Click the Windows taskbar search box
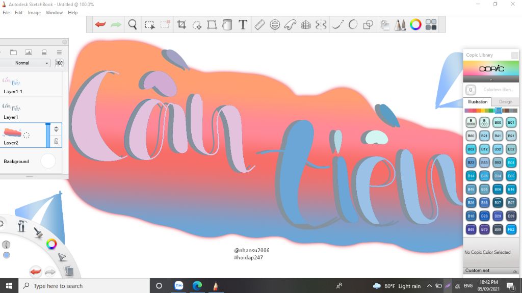This screenshot has width=522, height=293. click(84, 286)
